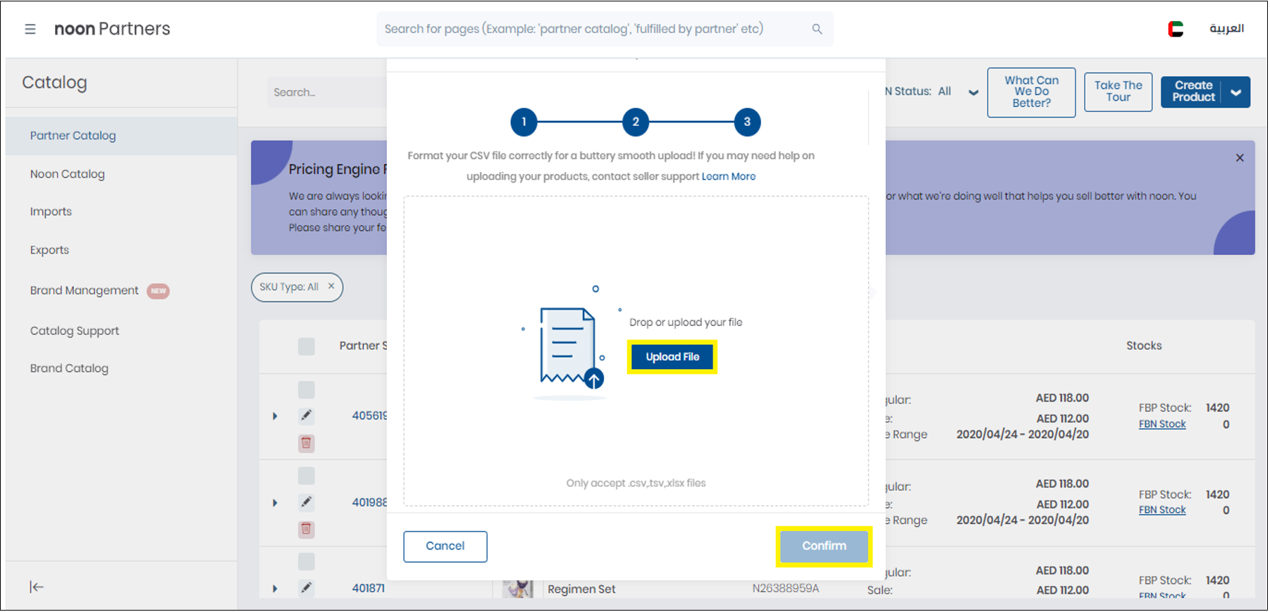
Task: Collapse the sidebar using the arrow icon
Action: coord(37,587)
